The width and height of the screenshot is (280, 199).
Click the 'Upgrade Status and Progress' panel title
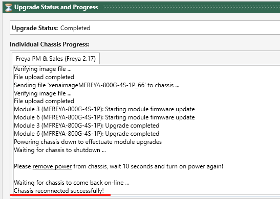(56, 7)
